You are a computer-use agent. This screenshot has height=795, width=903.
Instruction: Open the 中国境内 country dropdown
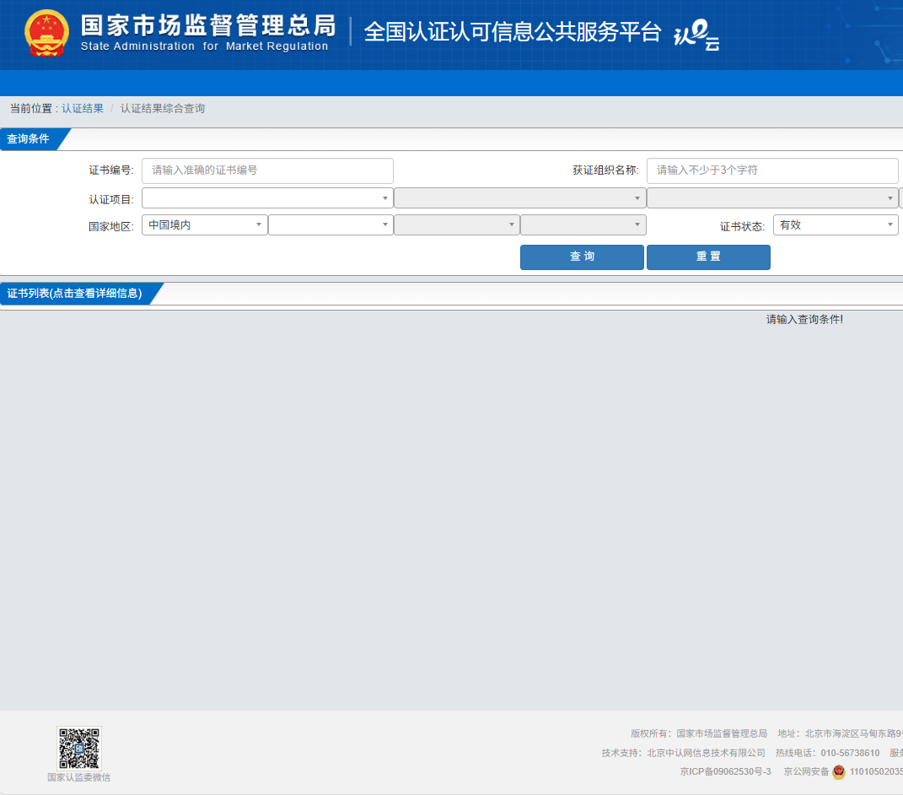click(x=204, y=224)
